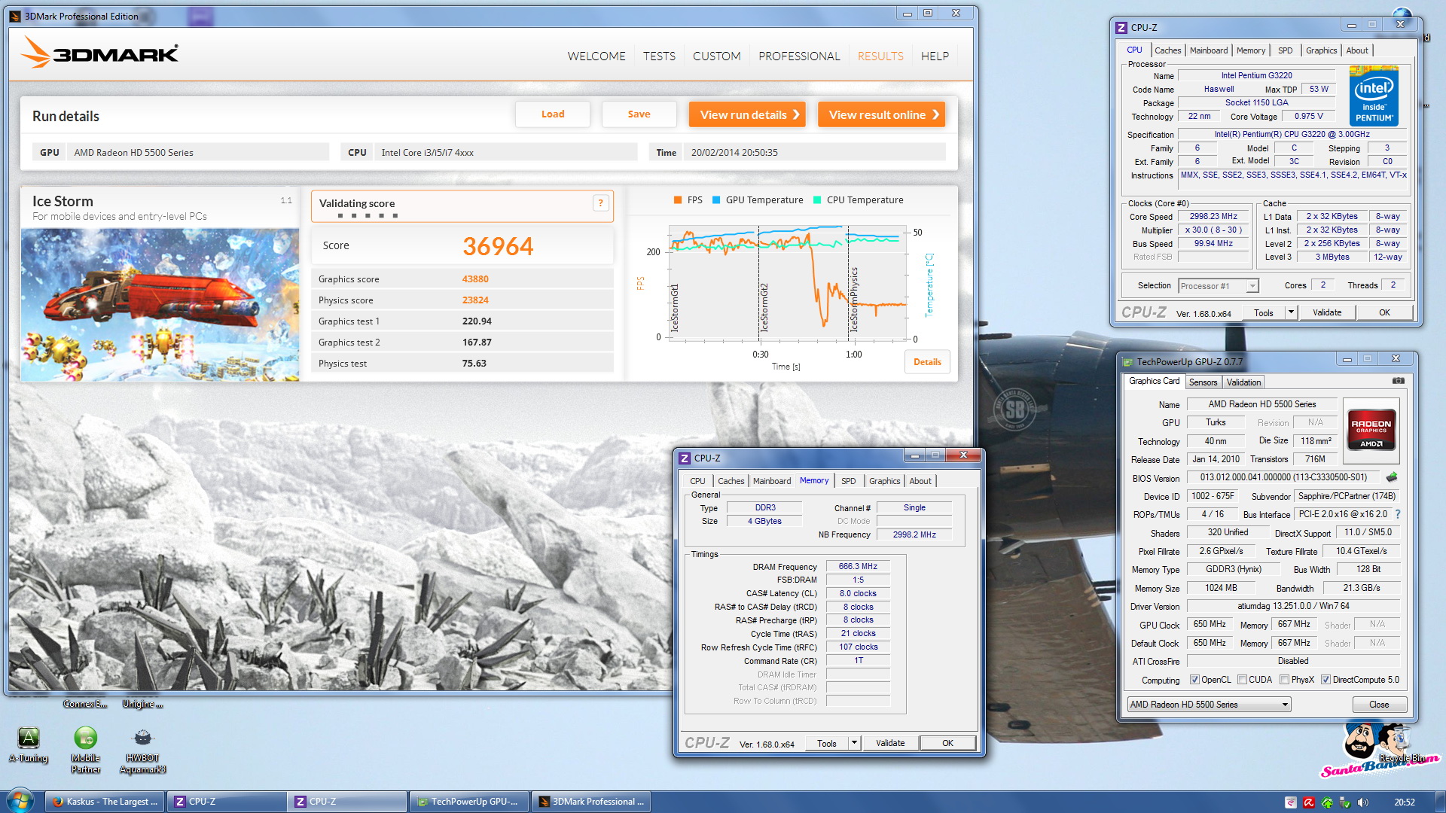
Task: Click View run details button
Action: pyautogui.click(x=747, y=114)
